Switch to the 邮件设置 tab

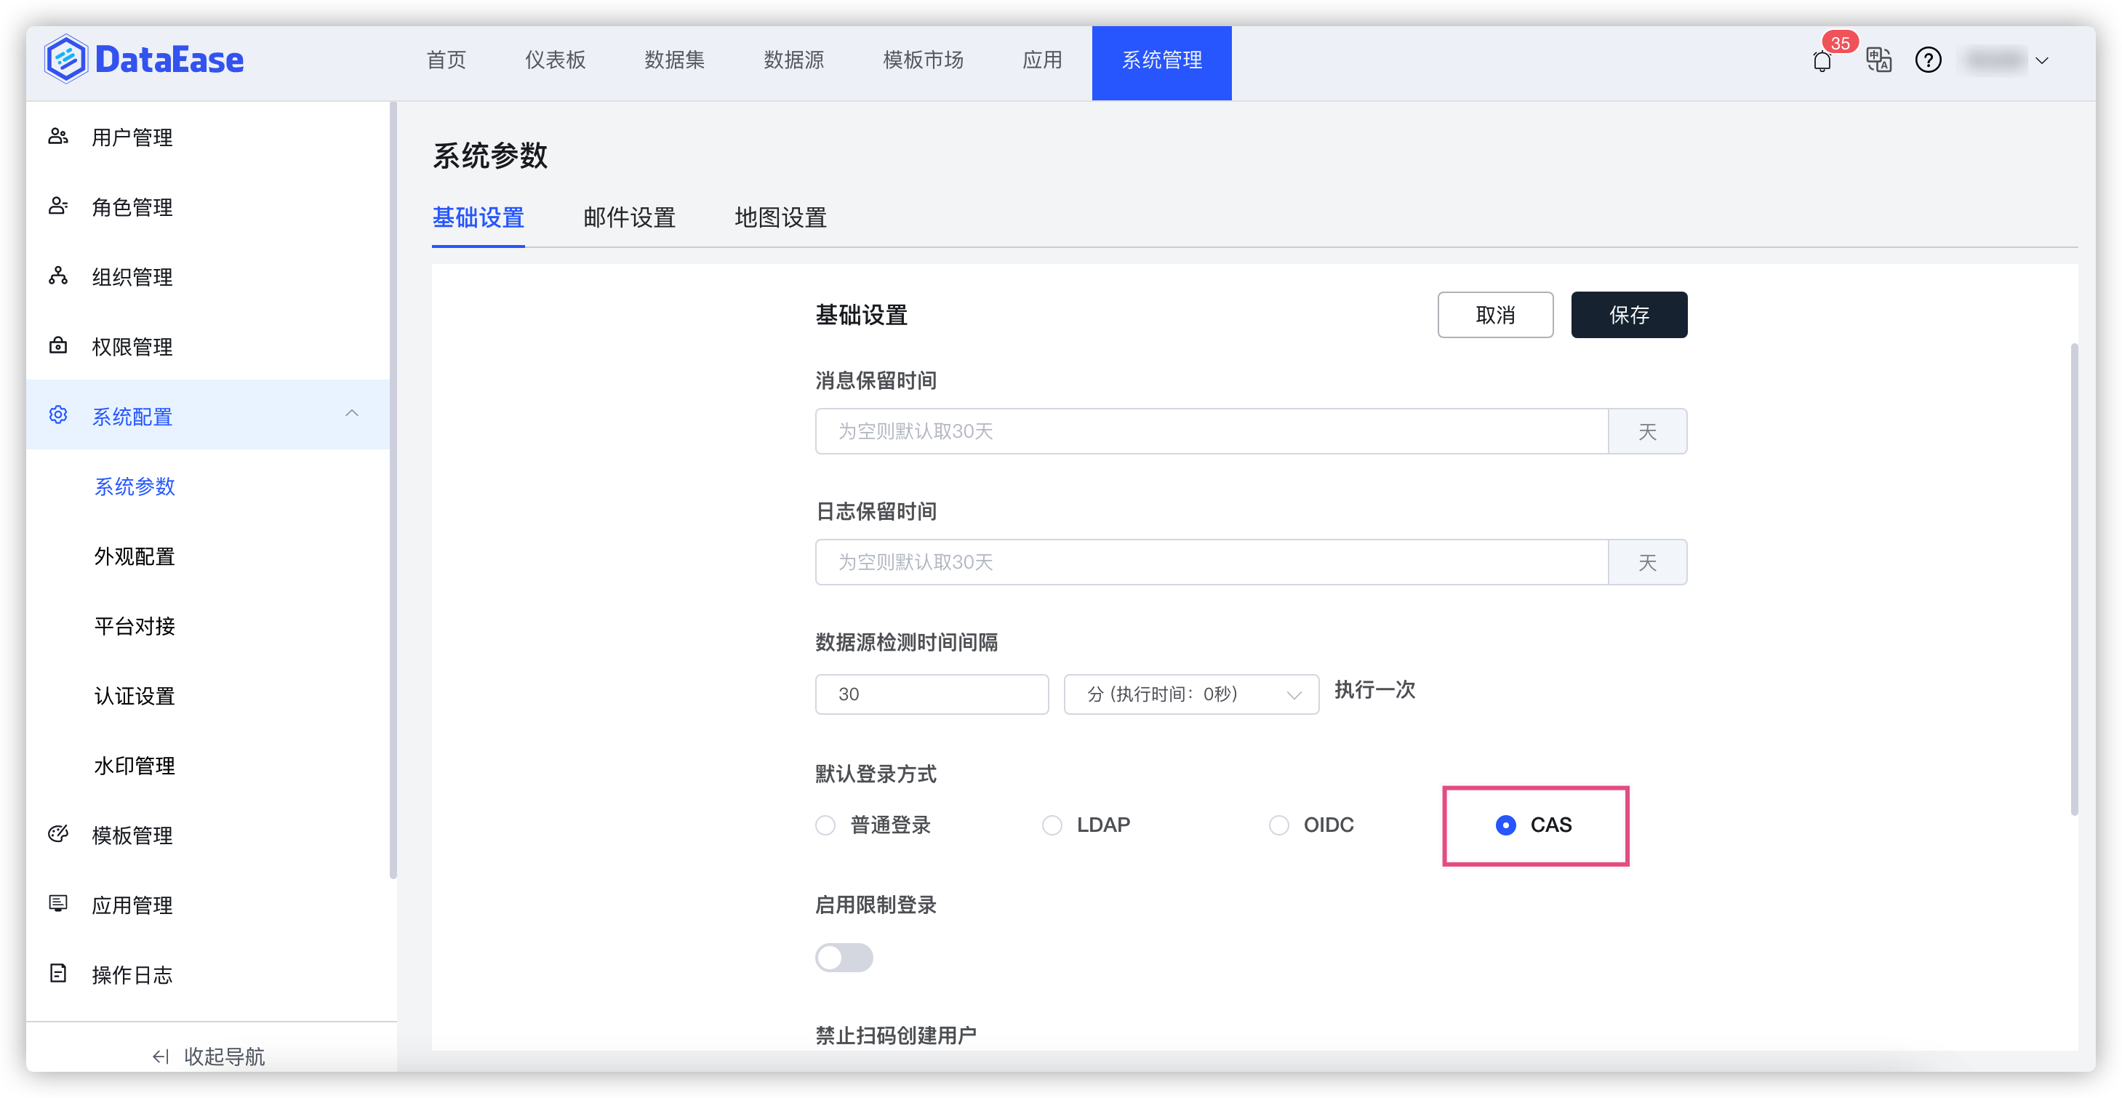(628, 217)
